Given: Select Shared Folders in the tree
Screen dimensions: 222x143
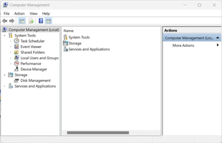Looking at the screenshot, I should (x=32, y=52).
